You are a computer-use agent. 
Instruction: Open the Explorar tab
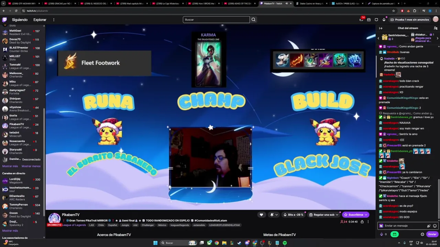(x=40, y=20)
